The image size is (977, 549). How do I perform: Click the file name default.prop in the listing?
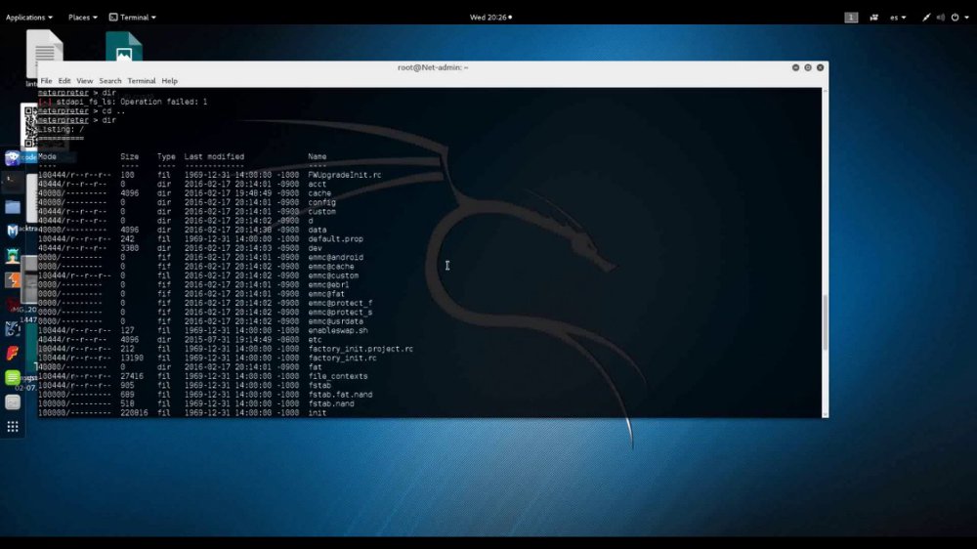[x=336, y=239]
